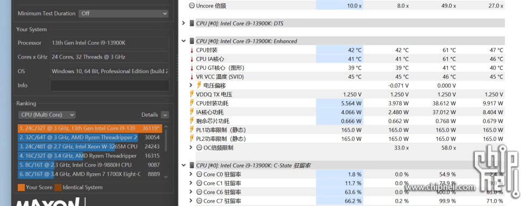
Task: Click the chip icon beside CPU DTS section
Action: point(192,23)
